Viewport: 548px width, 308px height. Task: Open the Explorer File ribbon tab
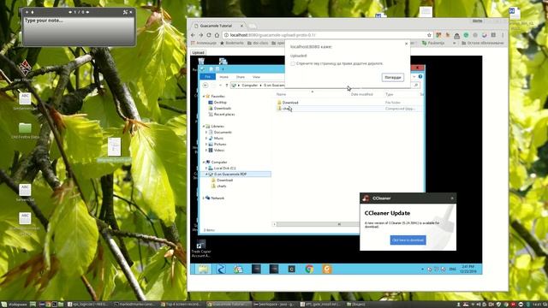coord(207,77)
